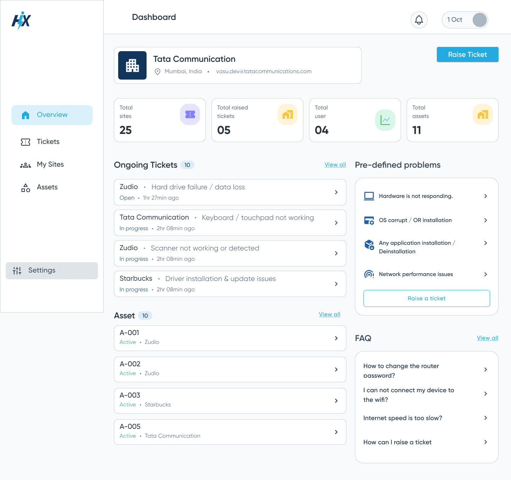
Task: Click the Total user chart icon
Action: [385, 120]
